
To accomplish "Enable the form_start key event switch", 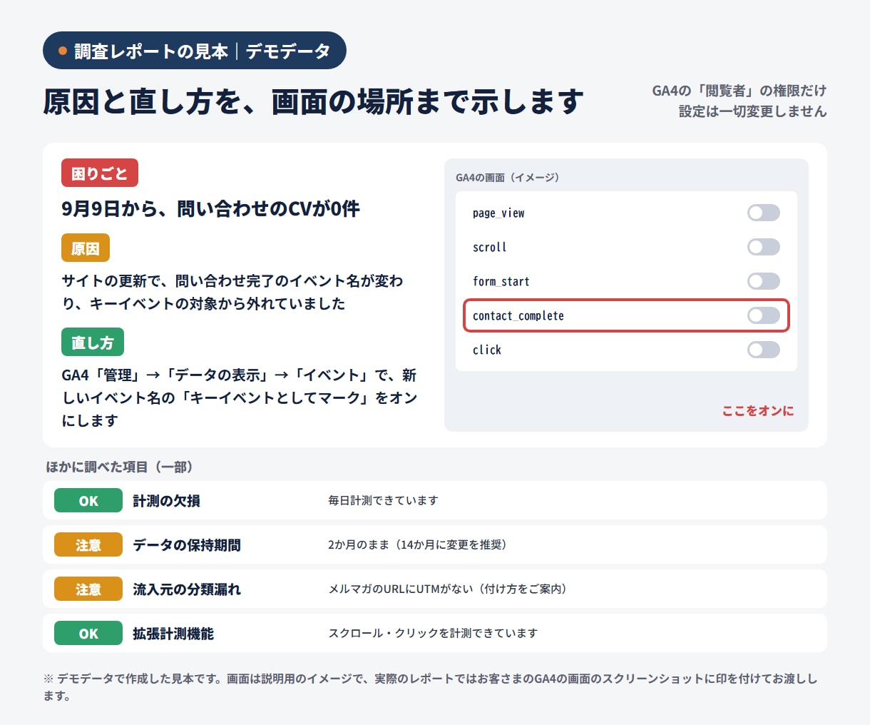I will click(x=763, y=281).
